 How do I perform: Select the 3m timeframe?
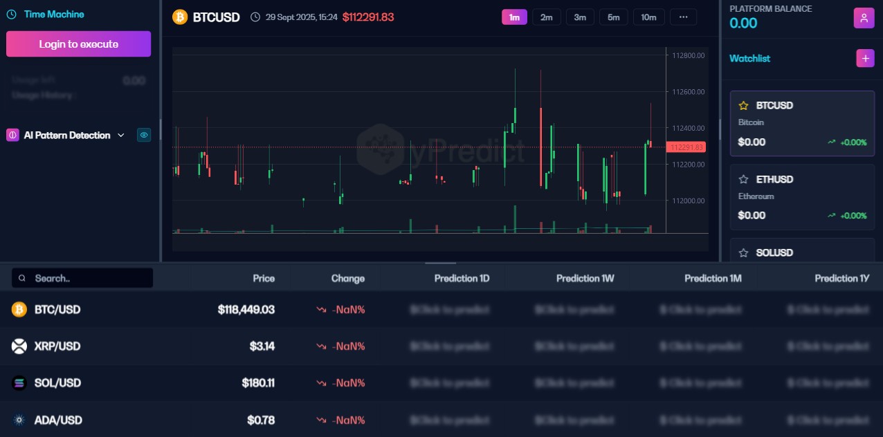tap(580, 17)
